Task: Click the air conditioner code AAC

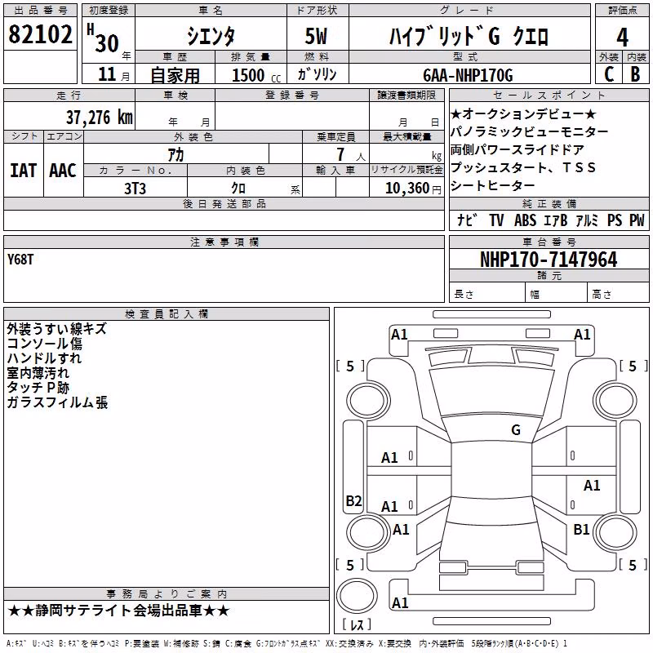Action: 63,171
